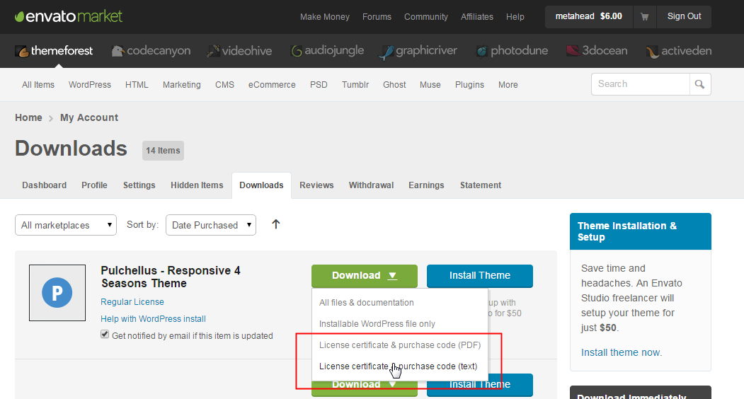
Task: Open the metahead $6.00 account button
Action: point(589,16)
